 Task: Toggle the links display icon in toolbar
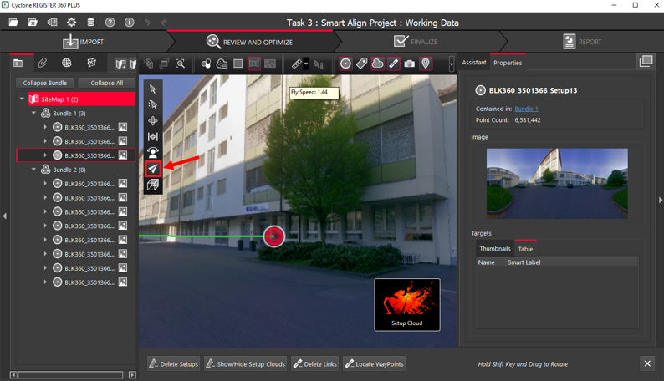(393, 63)
